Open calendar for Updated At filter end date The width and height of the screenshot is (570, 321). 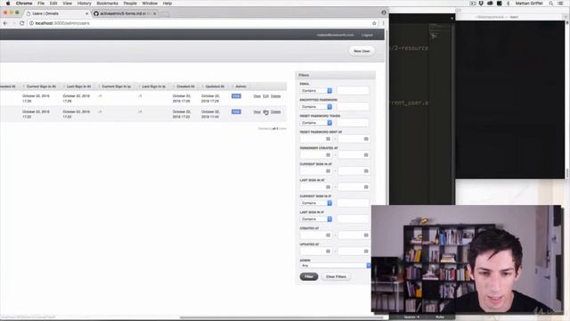click(x=366, y=251)
